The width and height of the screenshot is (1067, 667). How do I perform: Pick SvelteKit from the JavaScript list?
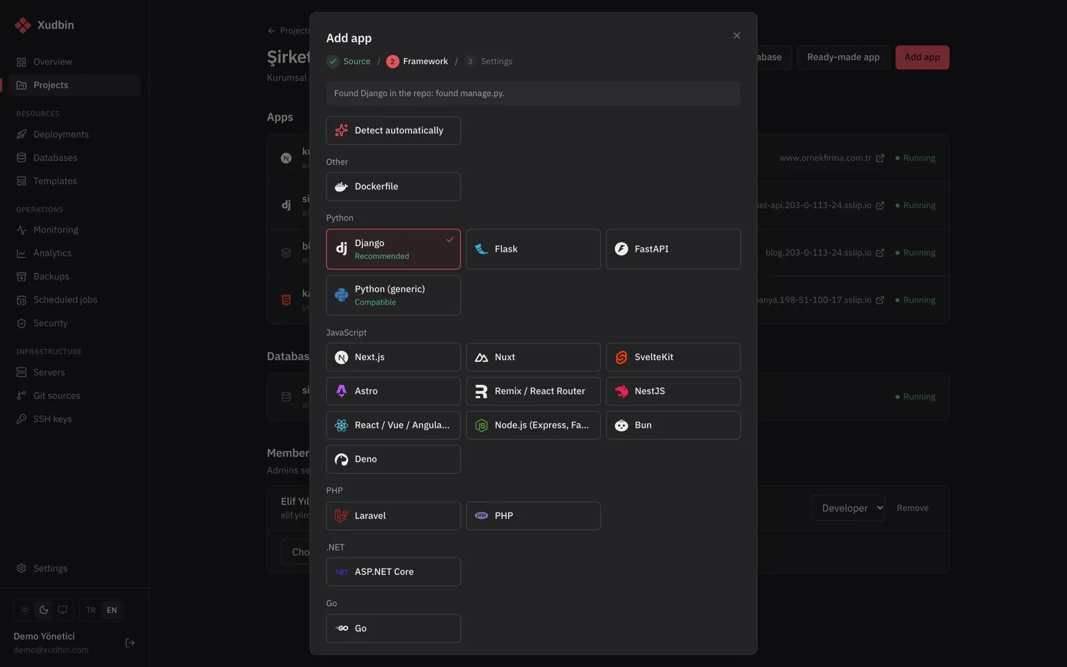pyautogui.click(x=673, y=357)
